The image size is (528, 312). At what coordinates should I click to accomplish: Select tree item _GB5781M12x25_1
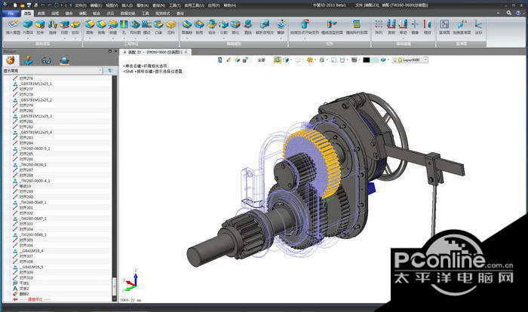click(x=36, y=84)
